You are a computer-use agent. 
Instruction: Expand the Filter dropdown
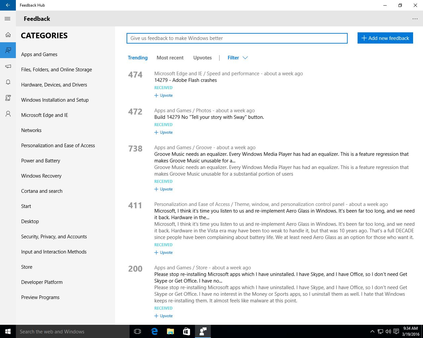tap(238, 58)
